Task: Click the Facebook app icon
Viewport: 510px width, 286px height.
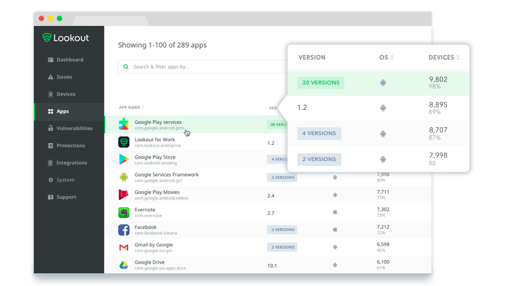Action: [124, 230]
